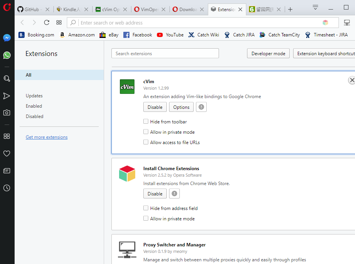The width and height of the screenshot is (355, 264).
Task: Open Speed Dial from the sidebar
Action: pos(7,136)
